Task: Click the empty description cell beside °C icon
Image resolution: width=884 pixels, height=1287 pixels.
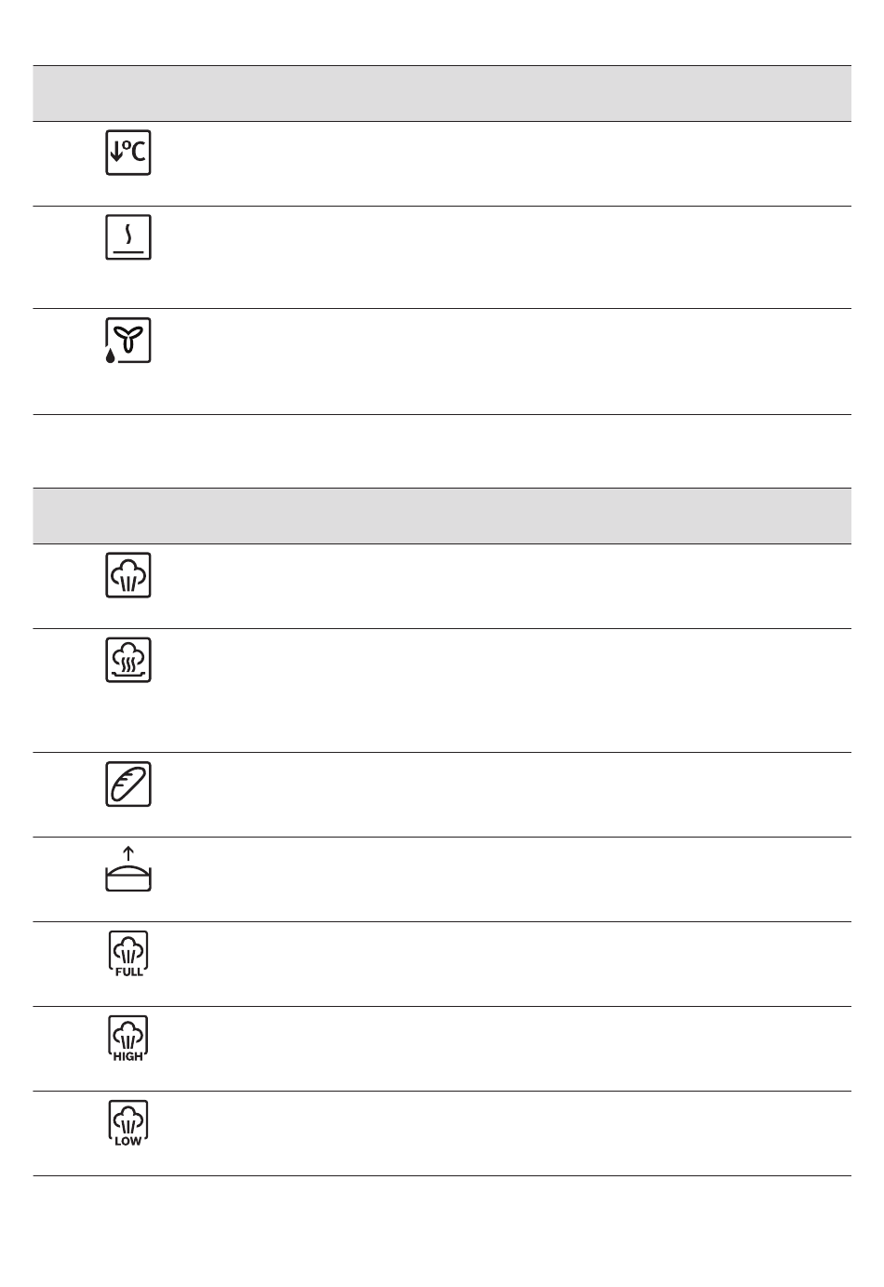Action: [x=516, y=164]
